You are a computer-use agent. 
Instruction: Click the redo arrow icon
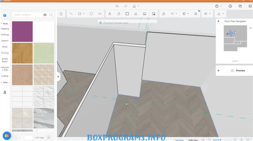126,6
